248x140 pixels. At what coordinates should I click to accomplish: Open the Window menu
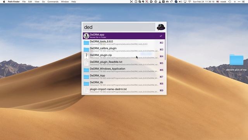(x=65, y=2)
